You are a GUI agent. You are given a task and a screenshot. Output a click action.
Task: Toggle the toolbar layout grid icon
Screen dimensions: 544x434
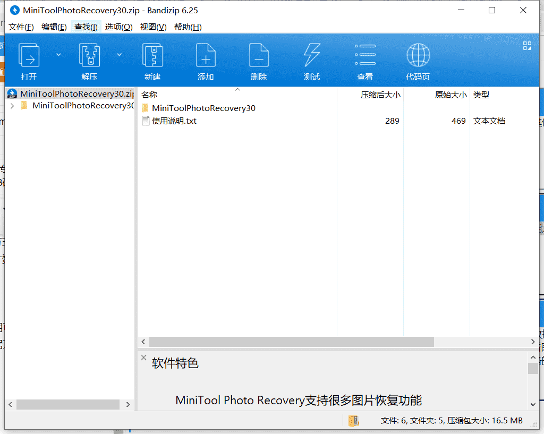527,46
